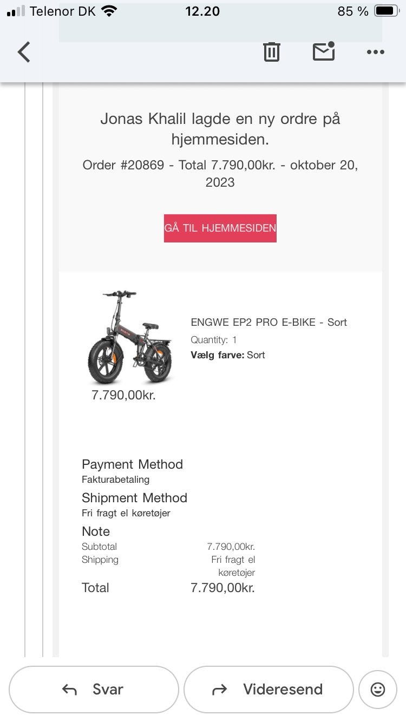Tap the 12.20 clock in status bar

click(202, 11)
